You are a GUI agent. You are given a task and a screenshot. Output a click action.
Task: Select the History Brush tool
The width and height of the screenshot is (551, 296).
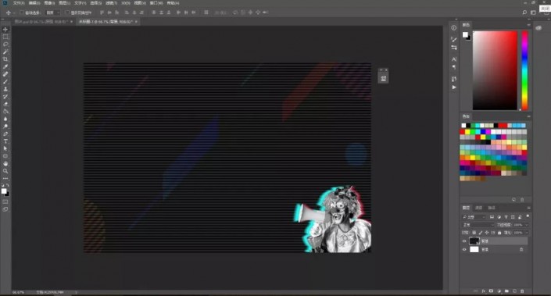pos(5,97)
